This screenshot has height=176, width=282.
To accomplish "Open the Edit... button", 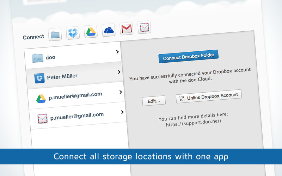I will point(154,101).
